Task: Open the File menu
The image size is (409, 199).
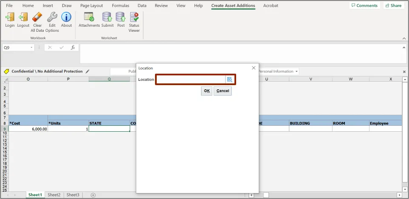Action: pos(9,6)
